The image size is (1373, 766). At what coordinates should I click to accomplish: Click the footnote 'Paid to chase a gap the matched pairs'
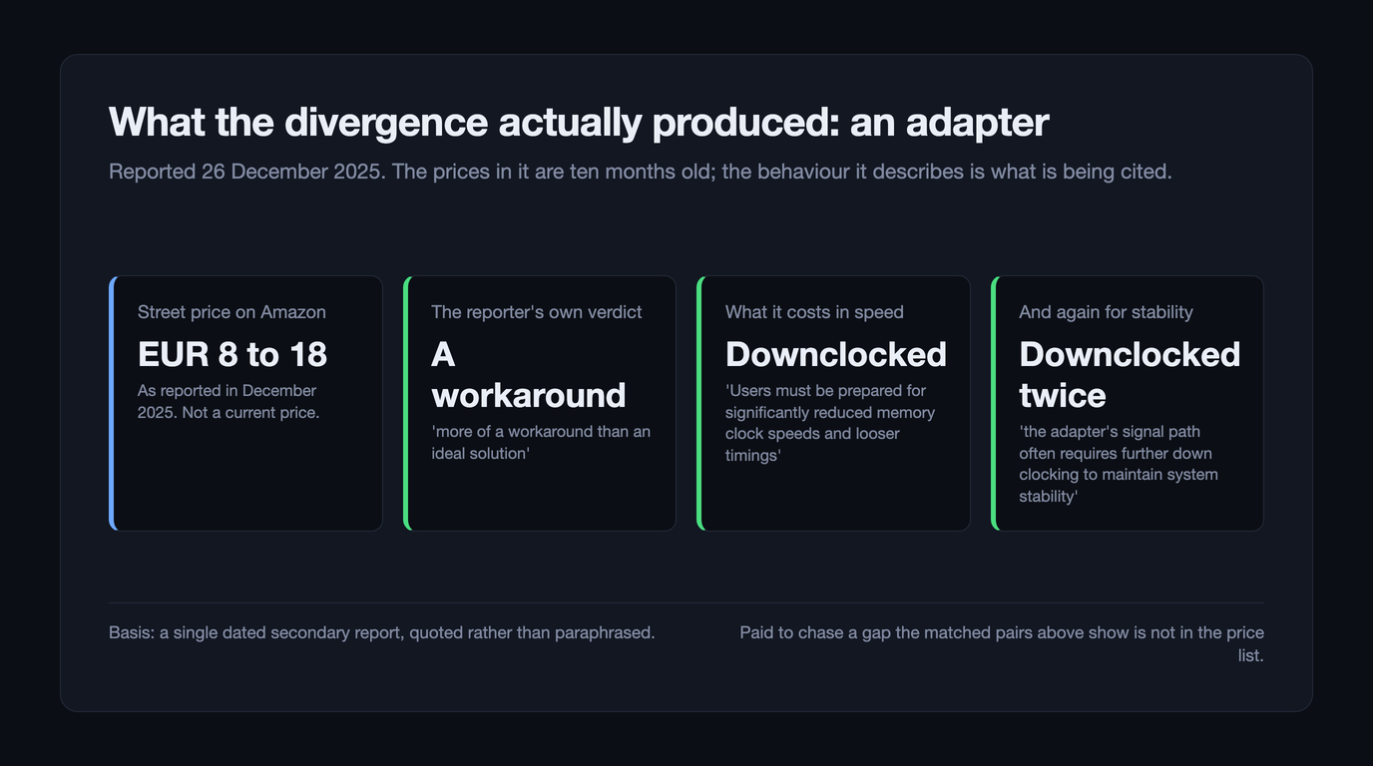click(x=1001, y=643)
